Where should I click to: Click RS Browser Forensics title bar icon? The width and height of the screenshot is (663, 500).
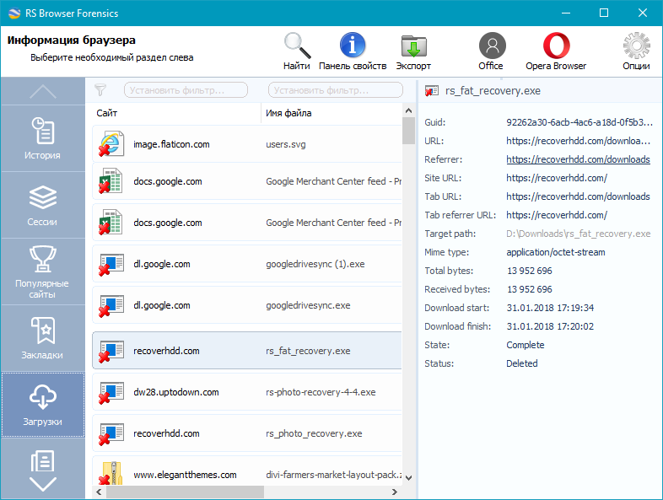14,13
